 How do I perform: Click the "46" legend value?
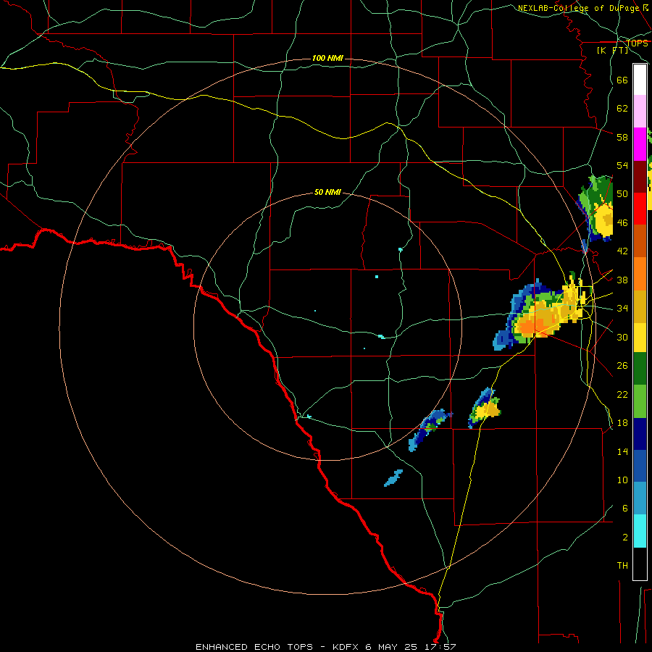click(x=622, y=223)
